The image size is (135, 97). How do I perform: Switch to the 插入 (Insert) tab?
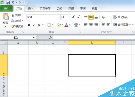[31, 8]
